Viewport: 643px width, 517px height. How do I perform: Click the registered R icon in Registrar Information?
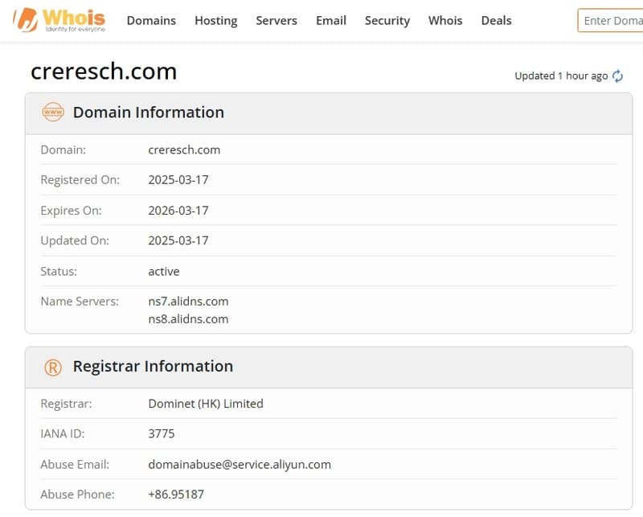point(53,367)
